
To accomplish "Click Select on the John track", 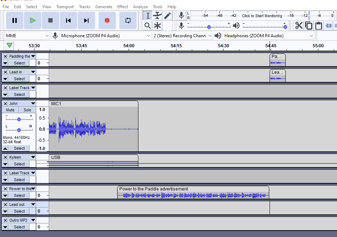I will click(x=19, y=148).
